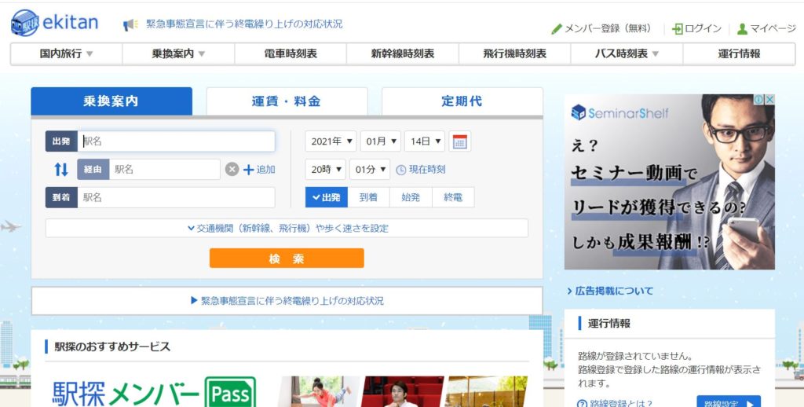Click the 出発 station name input field
804x407 pixels.
point(177,141)
